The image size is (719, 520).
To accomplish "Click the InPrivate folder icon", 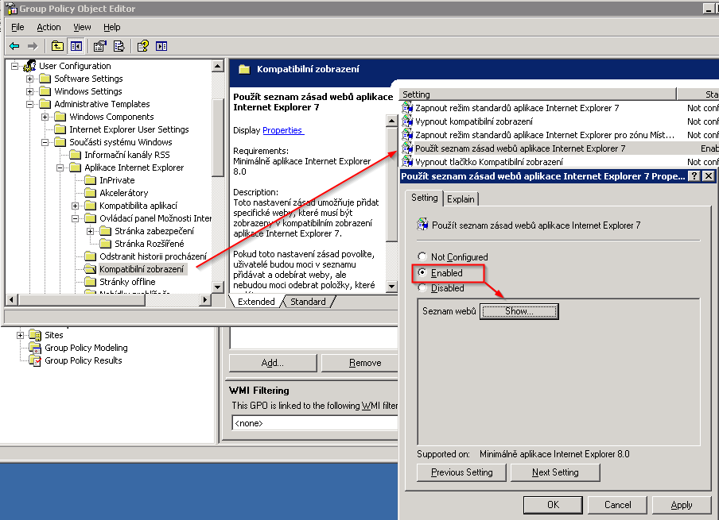I will click(x=91, y=180).
